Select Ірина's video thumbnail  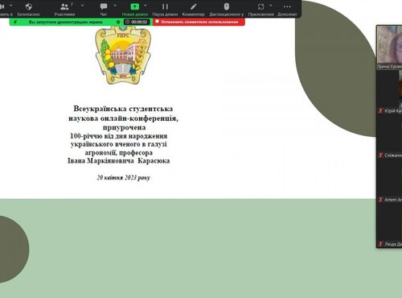point(389,48)
